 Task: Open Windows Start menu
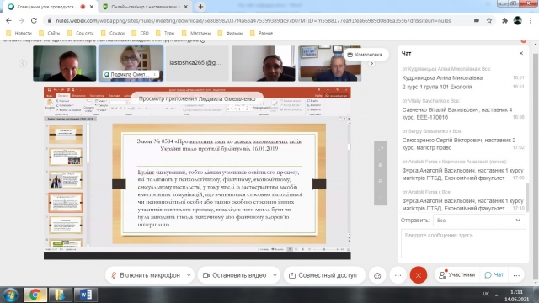click(x=10, y=295)
